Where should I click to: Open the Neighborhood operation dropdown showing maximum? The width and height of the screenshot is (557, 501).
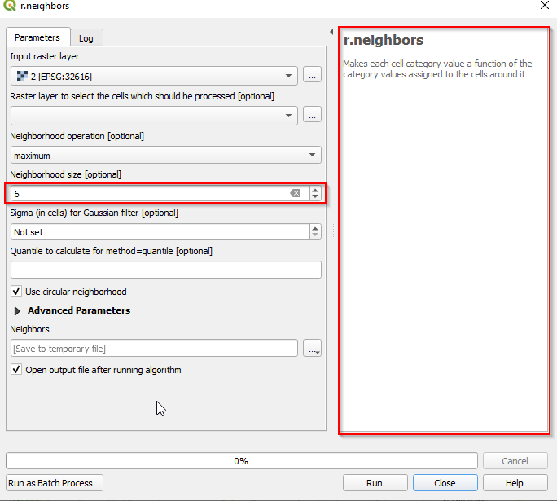pos(166,156)
